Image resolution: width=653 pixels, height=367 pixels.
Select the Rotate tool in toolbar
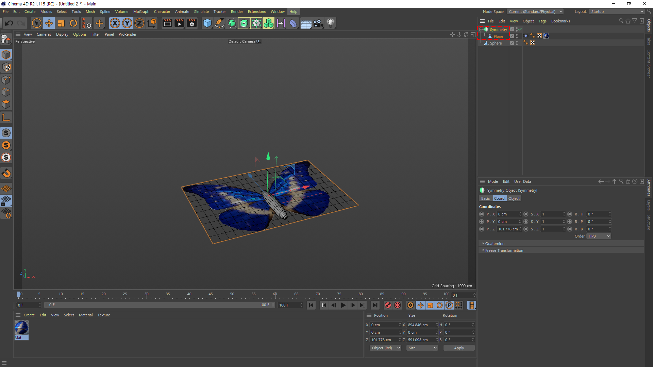(x=73, y=23)
